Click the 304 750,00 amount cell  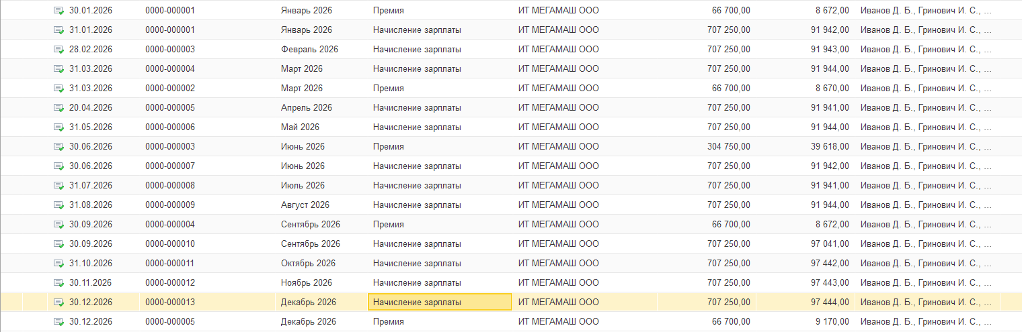[729, 147]
